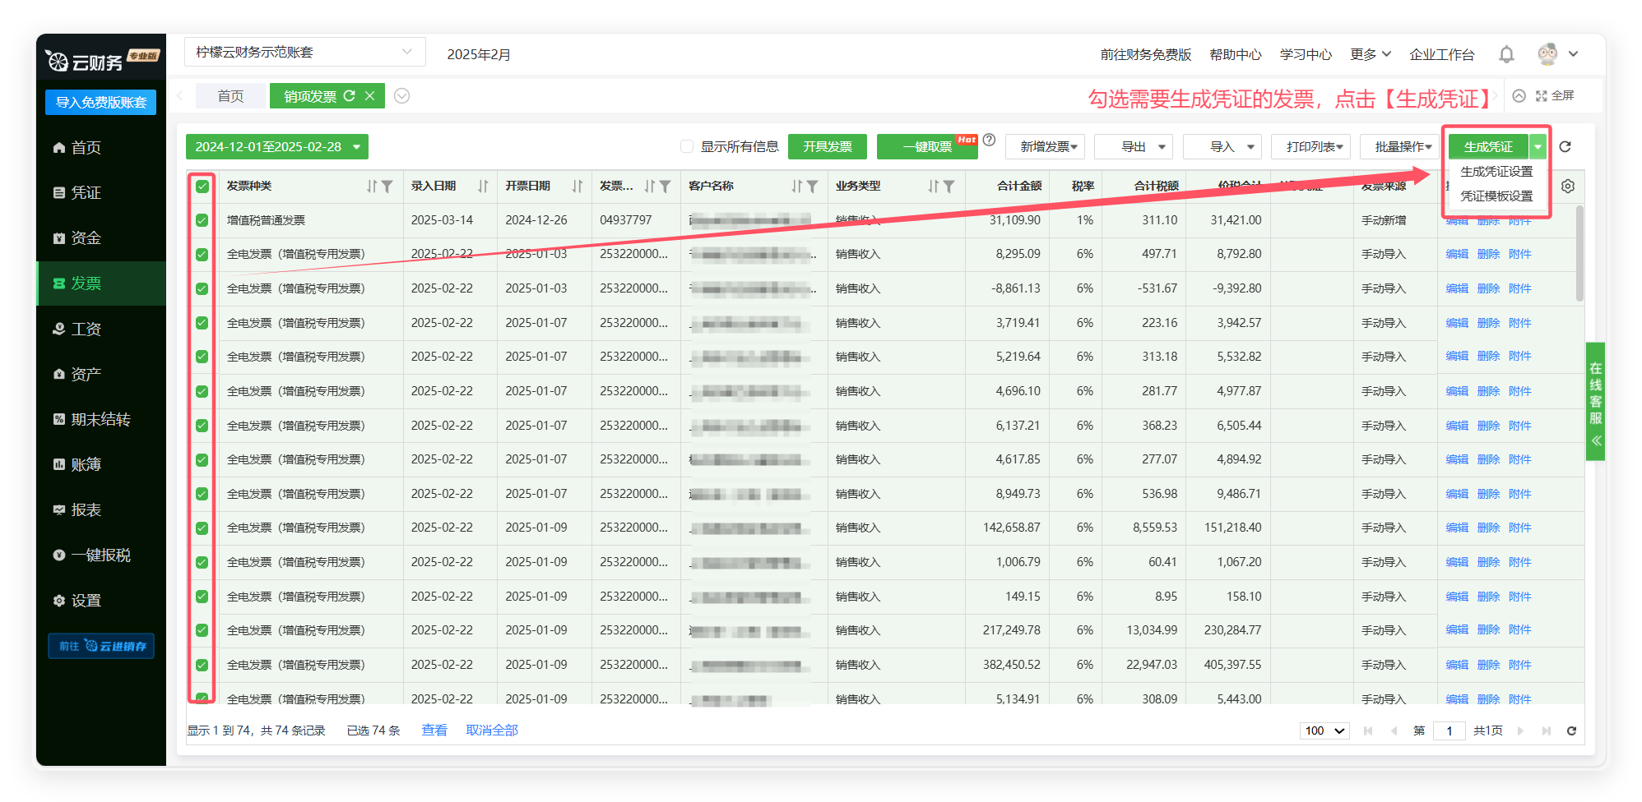Click the green 生成凭证 button

[x=1487, y=146]
